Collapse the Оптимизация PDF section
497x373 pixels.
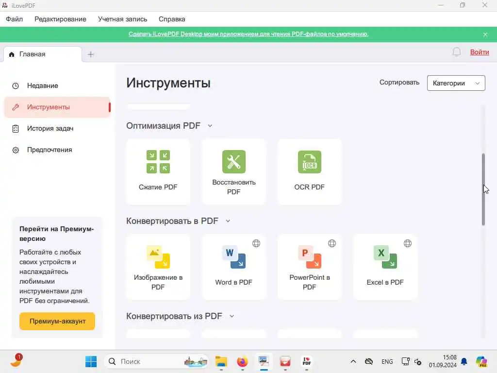pyautogui.click(x=210, y=126)
